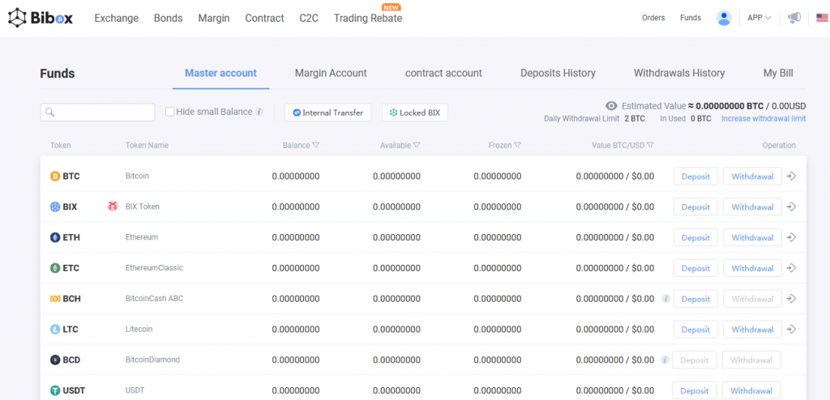This screenshot has width=830, height=400.
Task: Click the BitcoinDiamond token name
Action: pyautogui.click(x=152, y=360)
